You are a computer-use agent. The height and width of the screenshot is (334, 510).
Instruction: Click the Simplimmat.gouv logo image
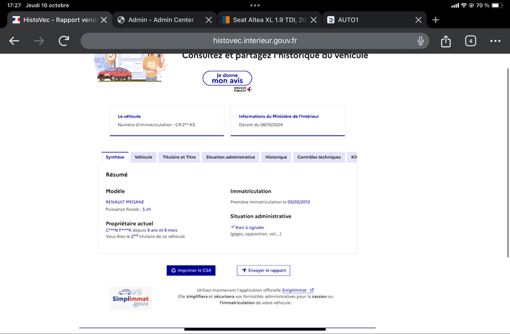pyautogui.click(x=131, y=298)
